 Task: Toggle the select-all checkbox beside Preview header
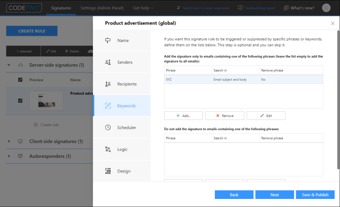tap(20, 79)
